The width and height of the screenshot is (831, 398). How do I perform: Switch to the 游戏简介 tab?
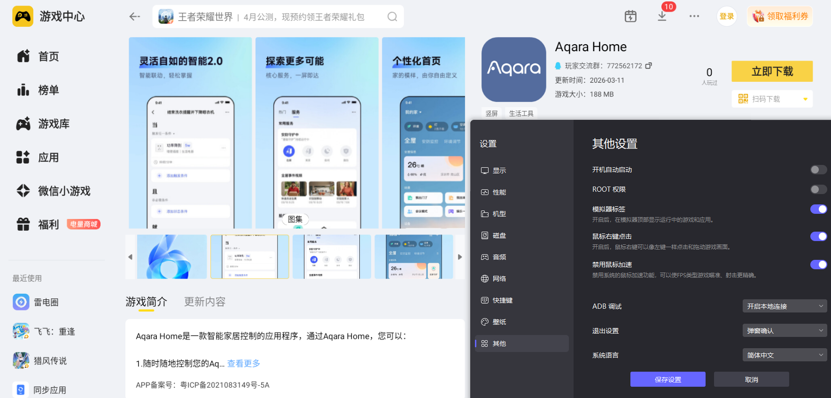click(x=146, y=302)
